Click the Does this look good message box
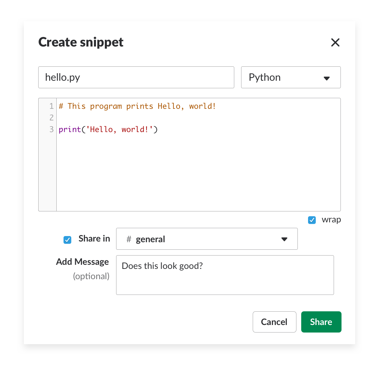Screen dimensions: 390x377 225,275
